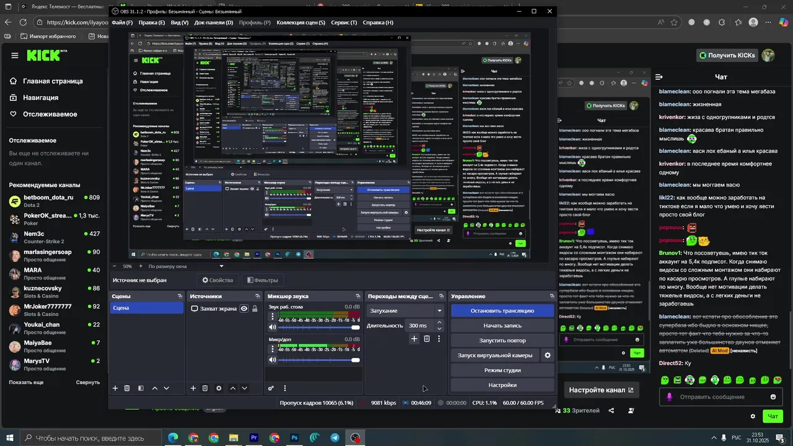Open Коллекция сцен menu in OBS
The image size is (793, 446).
[301, 23]
